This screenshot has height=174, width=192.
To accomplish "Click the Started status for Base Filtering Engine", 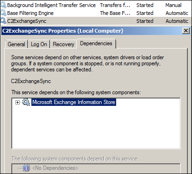I will click(x=145, y=13).
